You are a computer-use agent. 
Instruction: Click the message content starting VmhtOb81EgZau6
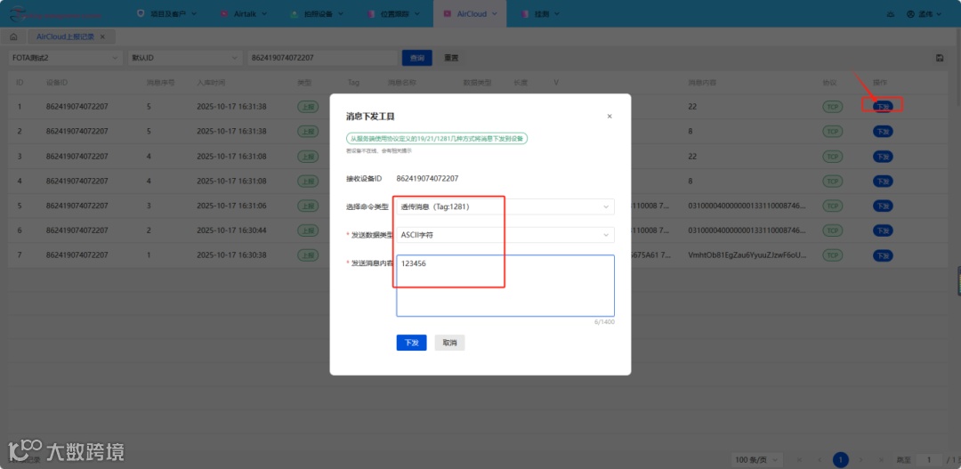pos(747,255)
